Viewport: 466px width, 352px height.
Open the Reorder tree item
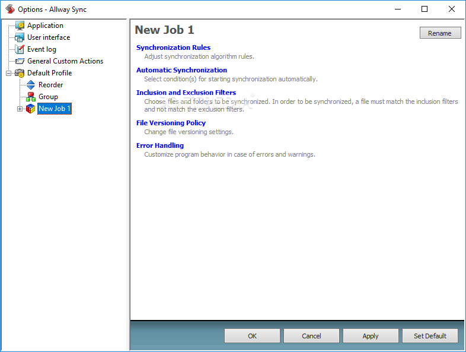51,85
